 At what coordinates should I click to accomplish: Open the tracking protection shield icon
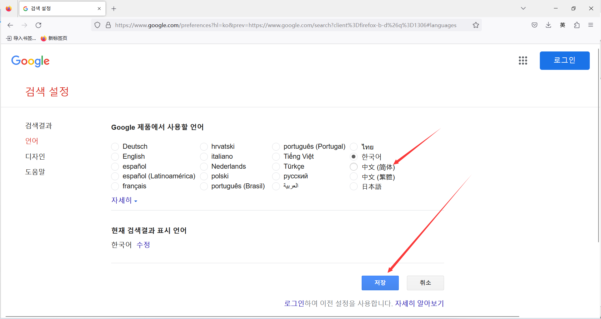97,25
